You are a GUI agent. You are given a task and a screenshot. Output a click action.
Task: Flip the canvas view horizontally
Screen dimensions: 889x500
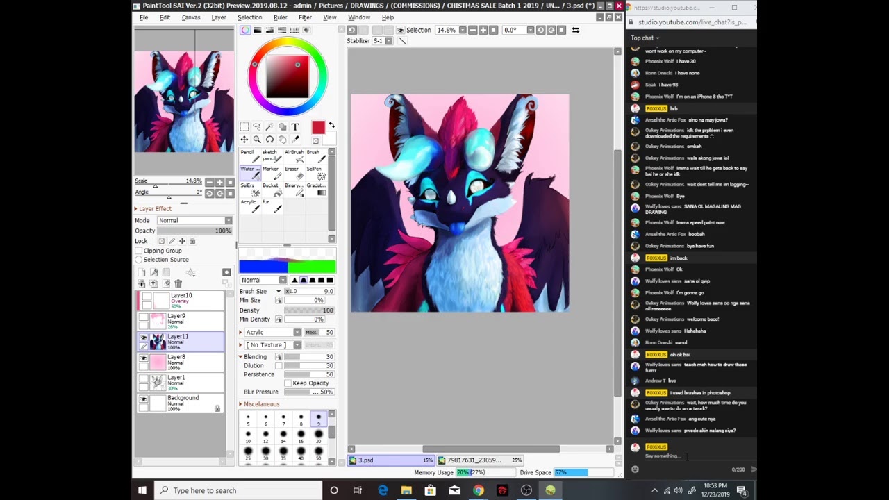[575, 30]
